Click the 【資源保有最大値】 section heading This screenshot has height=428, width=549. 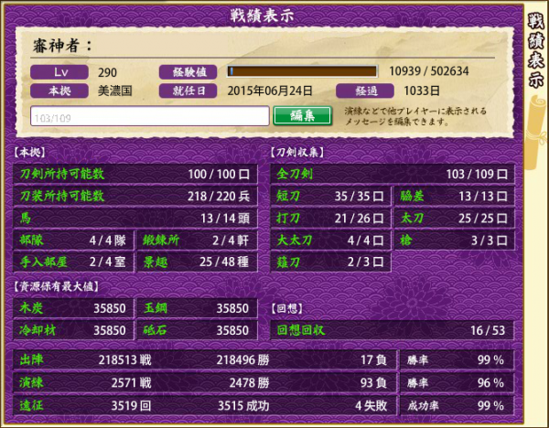pos(56,286)
